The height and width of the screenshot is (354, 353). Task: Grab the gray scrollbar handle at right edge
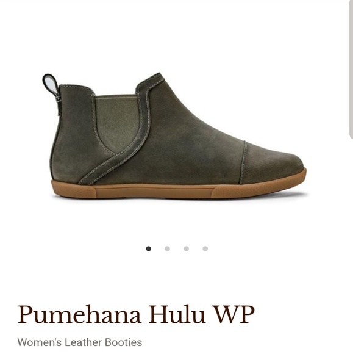point(351,69)
